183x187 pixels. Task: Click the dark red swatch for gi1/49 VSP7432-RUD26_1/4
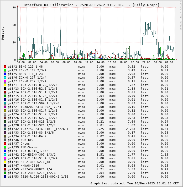(5, 169)
